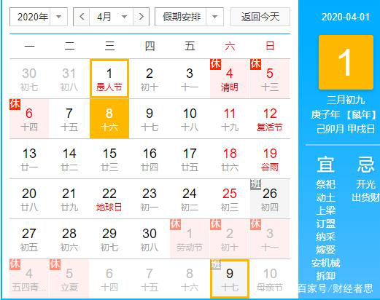Select May 8 十六

pos(190,279)
